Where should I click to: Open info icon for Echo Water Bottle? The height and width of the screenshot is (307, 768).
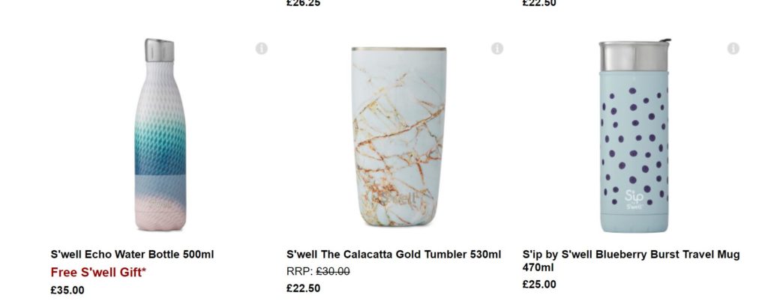tap(261, 49)
